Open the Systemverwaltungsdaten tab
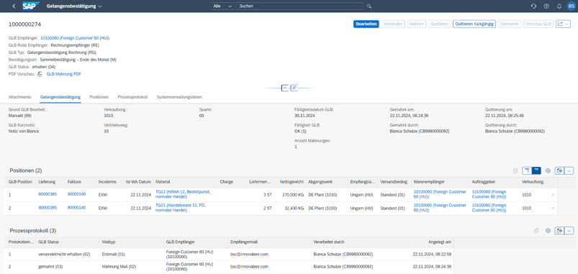This screenshot has width=578, height=274. (179, 97)
